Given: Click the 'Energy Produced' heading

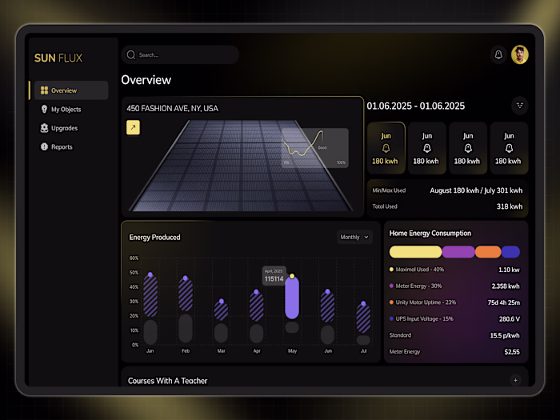Looking at the screenshot, I should pyautogui.click(x=154, y=238).
